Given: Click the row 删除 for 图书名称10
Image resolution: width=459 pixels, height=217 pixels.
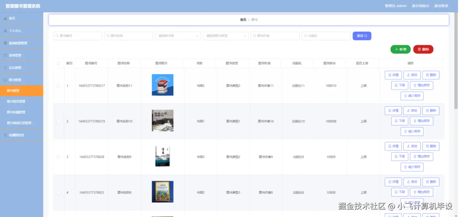Looking at the screenshot, I should pyautogui.click(x=431, y=111).
